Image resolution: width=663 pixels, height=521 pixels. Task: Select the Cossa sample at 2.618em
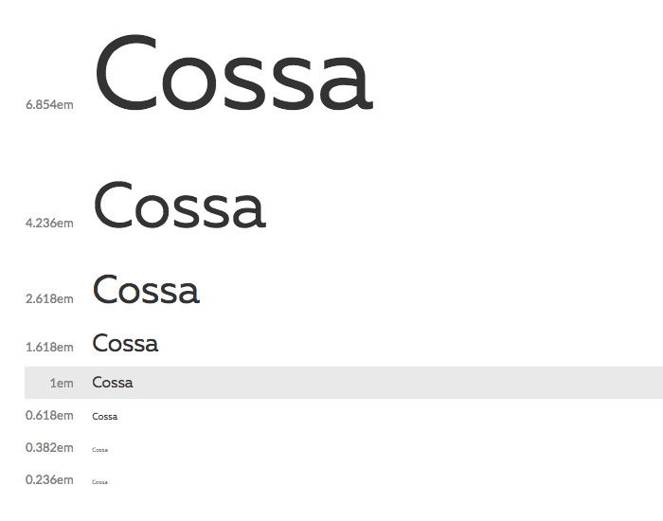146,289
